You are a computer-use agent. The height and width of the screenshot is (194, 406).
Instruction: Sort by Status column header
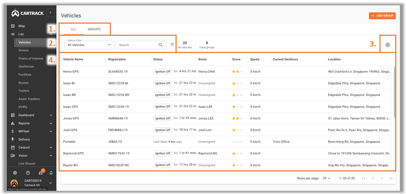coord(158,59)
